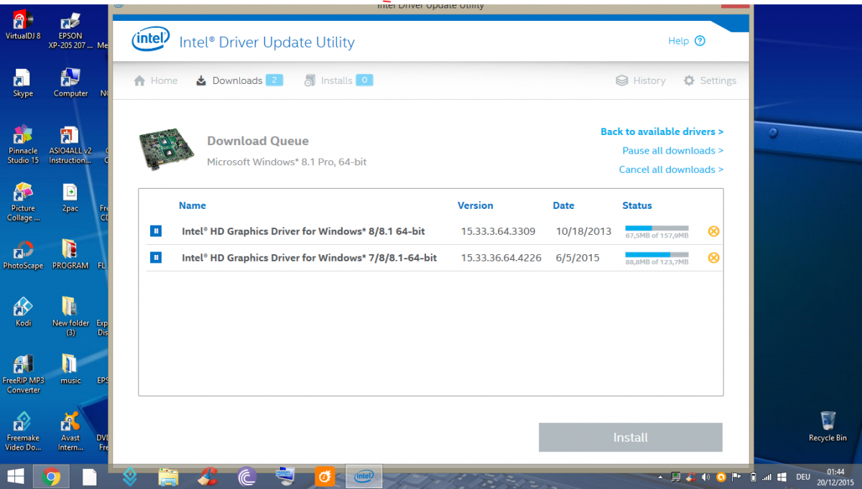The height and width of the screenshot is (489, 862).
Task: Open the History tab
Action: click(641, 80)
